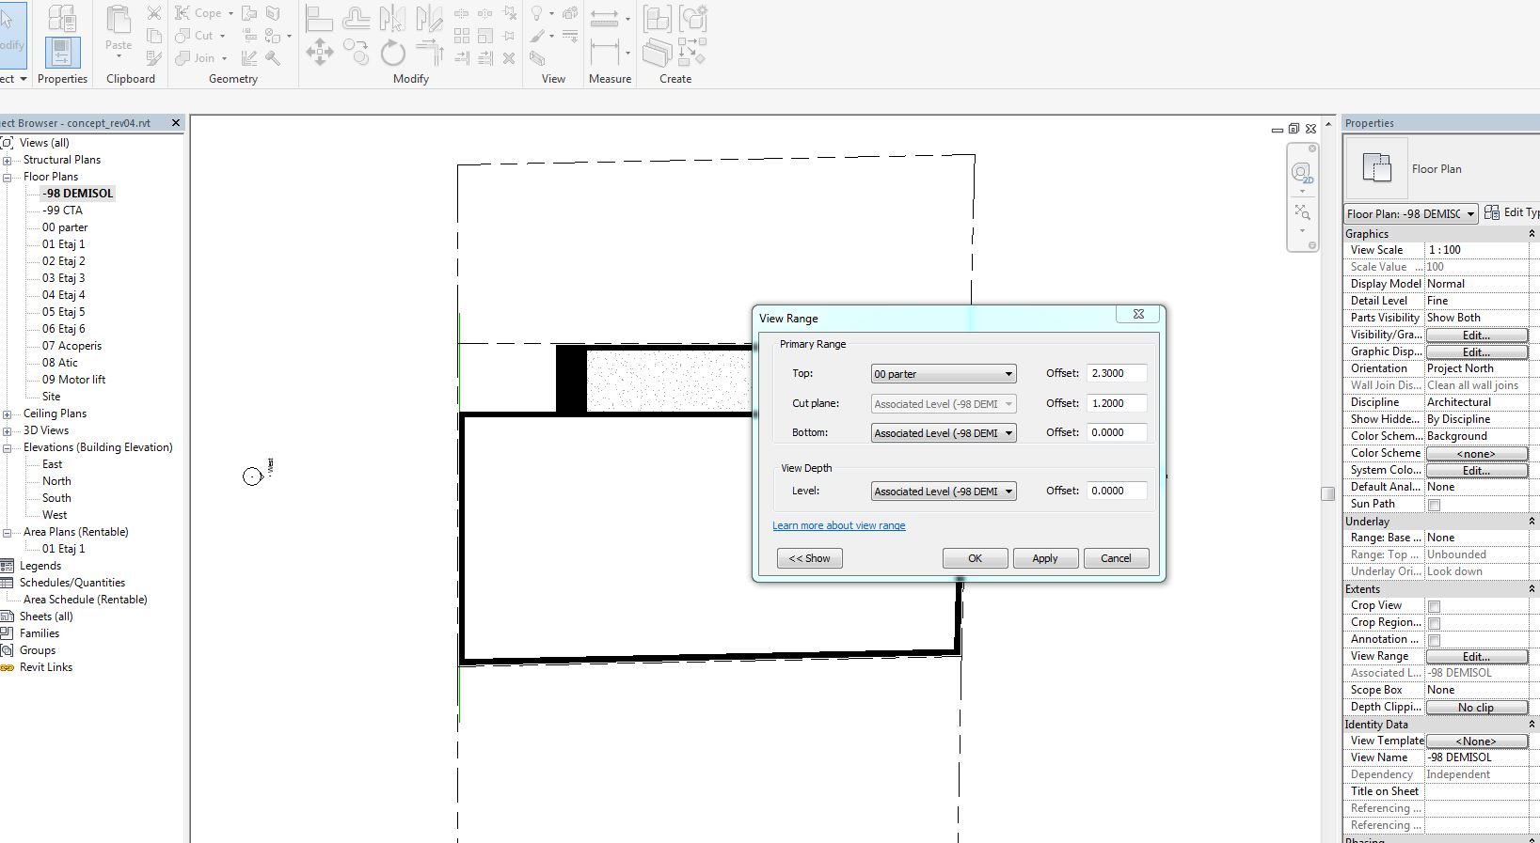Click the View Range Edit button in Properties
Viewport: 1540px width, 843px height.
point(1477,657)
